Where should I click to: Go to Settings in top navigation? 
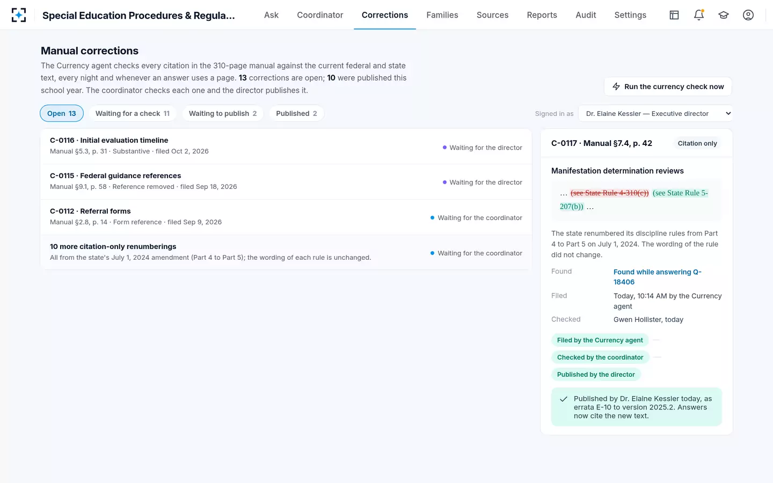point(630,15)
